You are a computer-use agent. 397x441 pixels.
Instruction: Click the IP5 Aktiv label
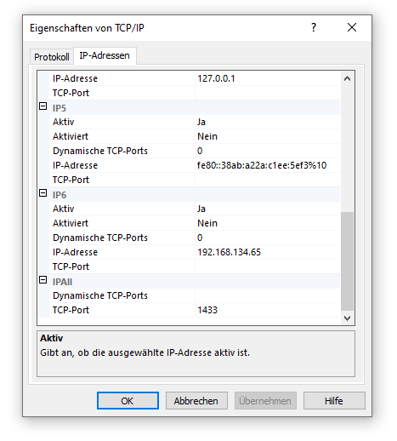click(64, 122)
